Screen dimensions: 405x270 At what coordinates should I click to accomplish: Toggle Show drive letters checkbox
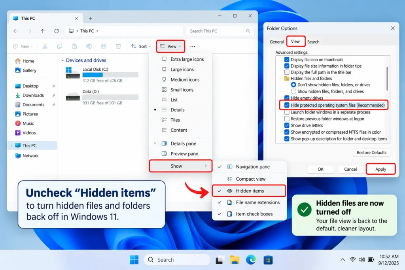coord(287,125)
